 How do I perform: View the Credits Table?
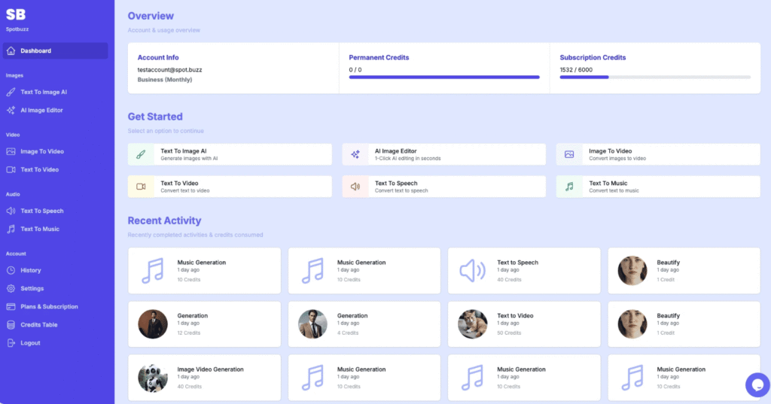(55, 325)
